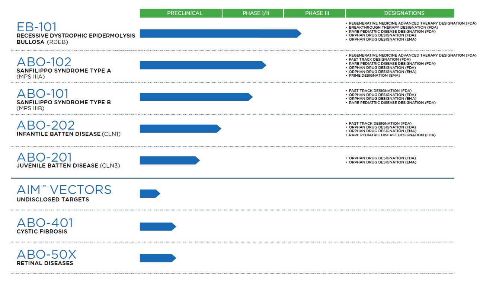Click the PRECLINICAL column header
Viewport: 480px width, 283px height.
tap(185, 13)
